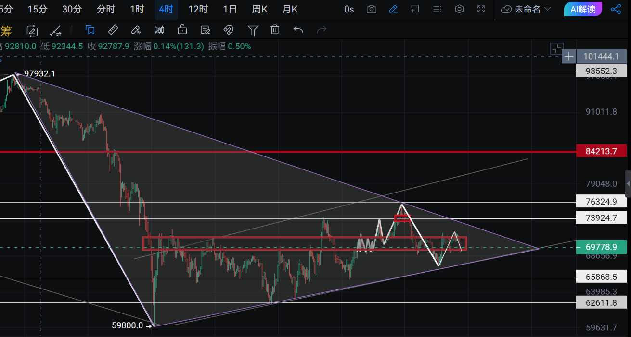631x337 pixels.
Task: Click the share icon at top right
Action: coord(616,9)
